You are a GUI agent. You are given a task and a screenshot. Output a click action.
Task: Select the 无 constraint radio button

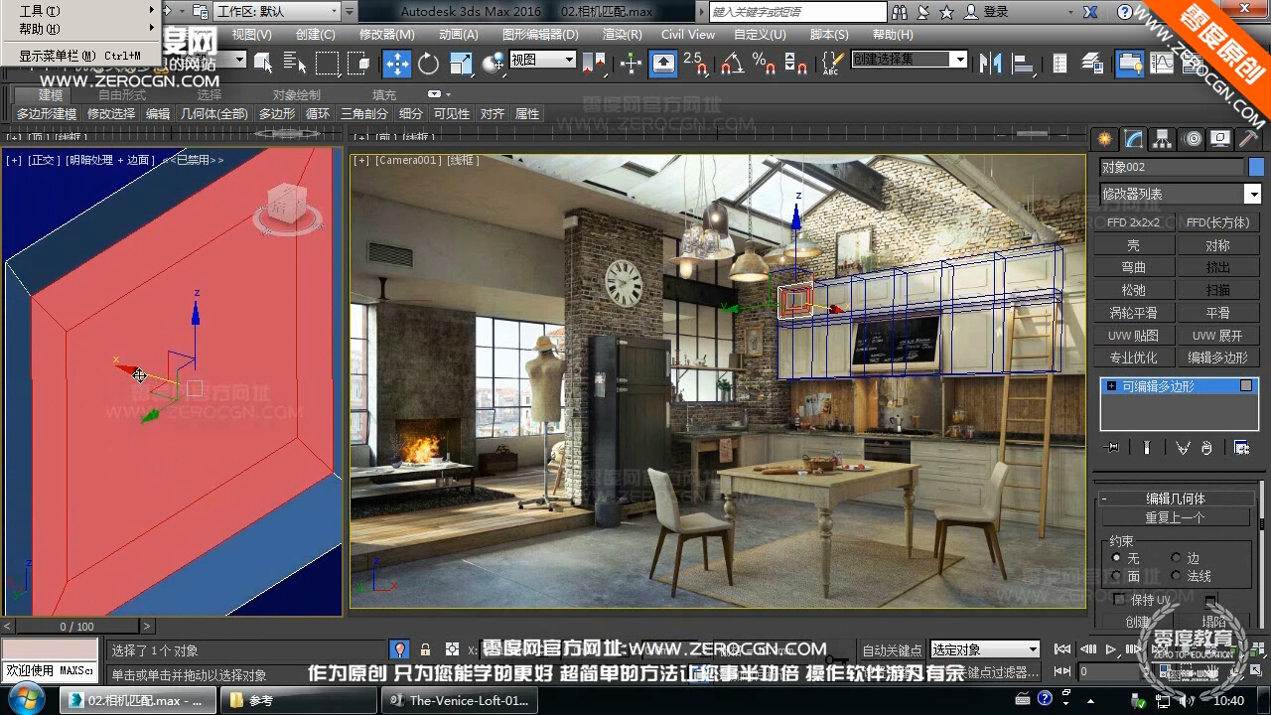tap(1117, 558)
